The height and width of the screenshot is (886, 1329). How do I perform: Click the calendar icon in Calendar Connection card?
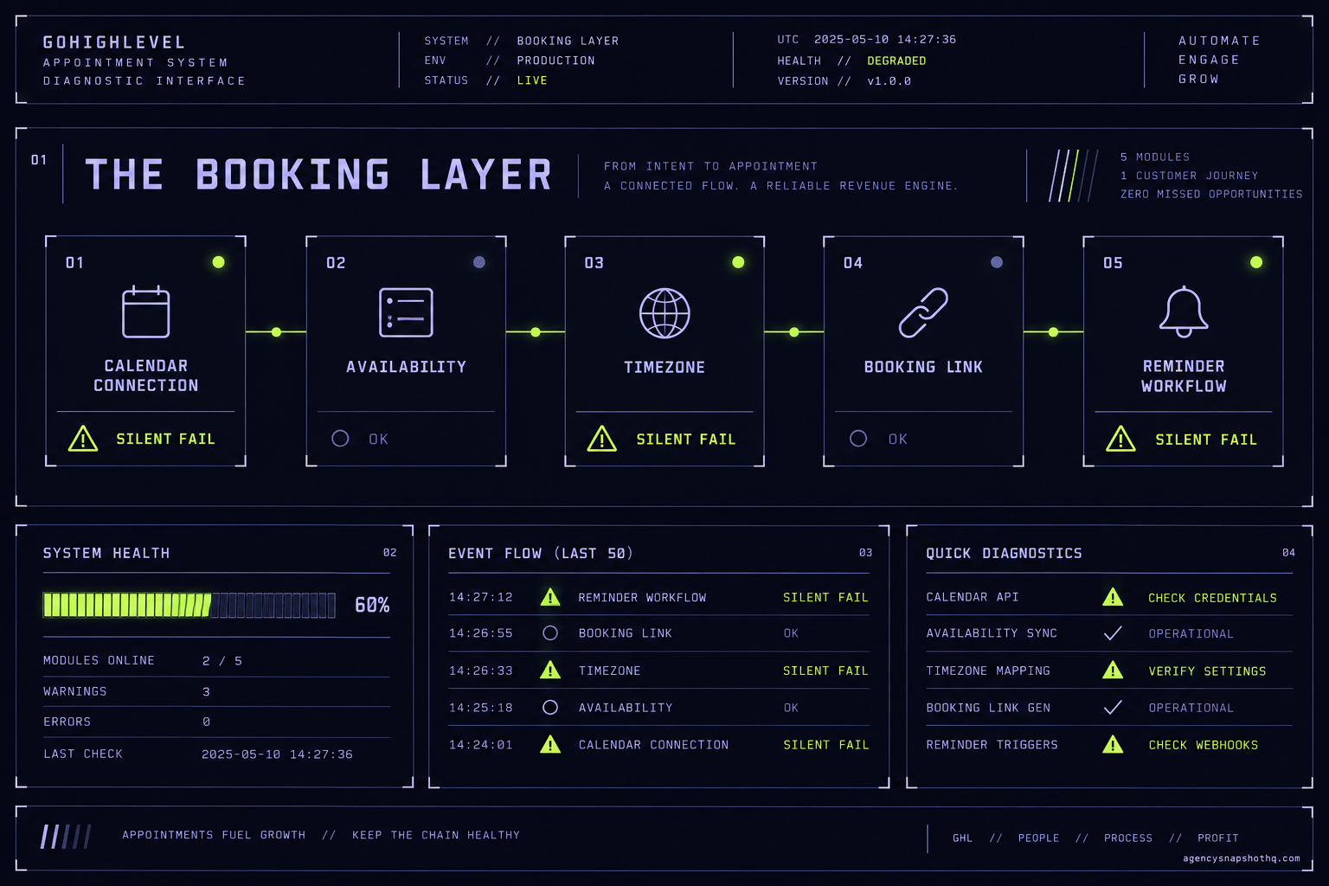pyautogui.click(x=146, y=311)
